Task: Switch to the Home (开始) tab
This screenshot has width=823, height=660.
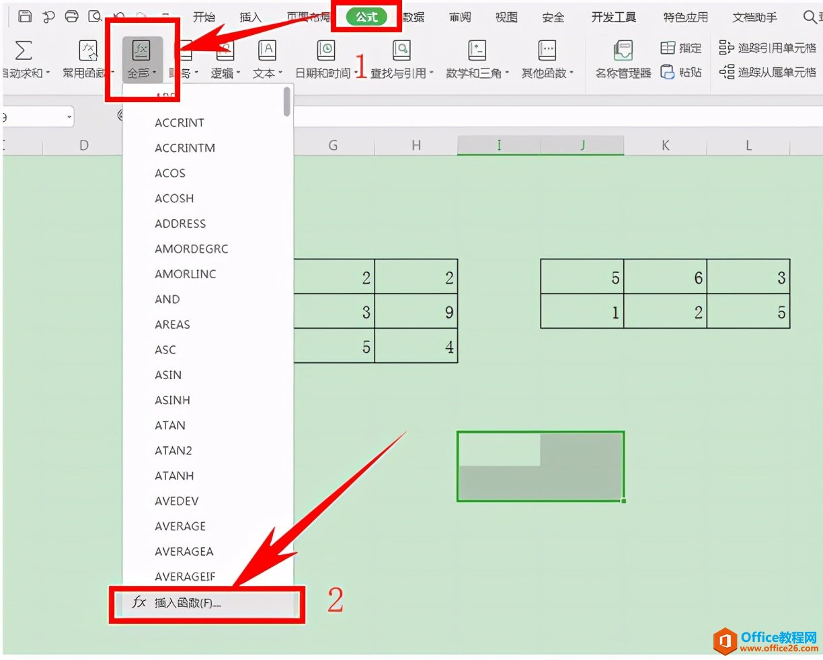Action: pyautogui.click(x=204, y=17)
